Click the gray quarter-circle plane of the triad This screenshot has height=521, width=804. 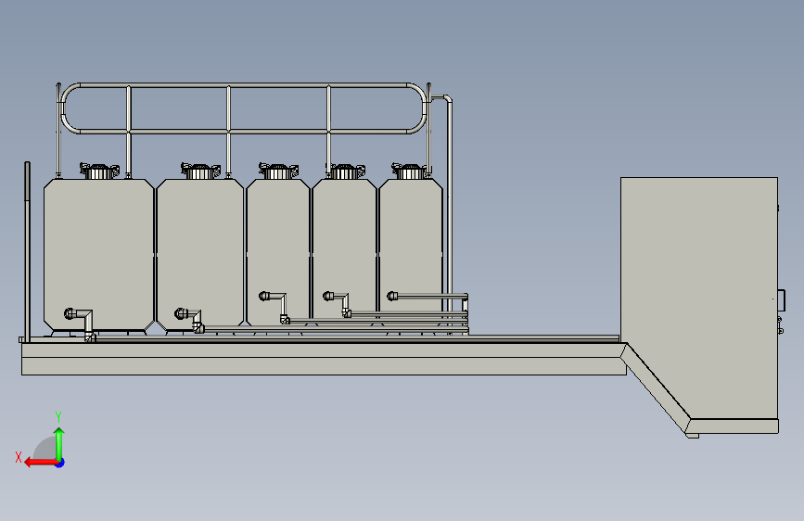pos(45,448)
